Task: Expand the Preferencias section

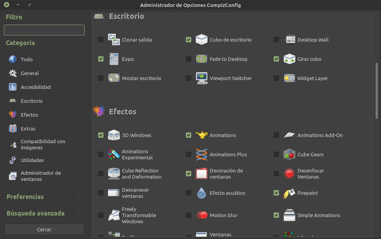Action: [25, 197]
